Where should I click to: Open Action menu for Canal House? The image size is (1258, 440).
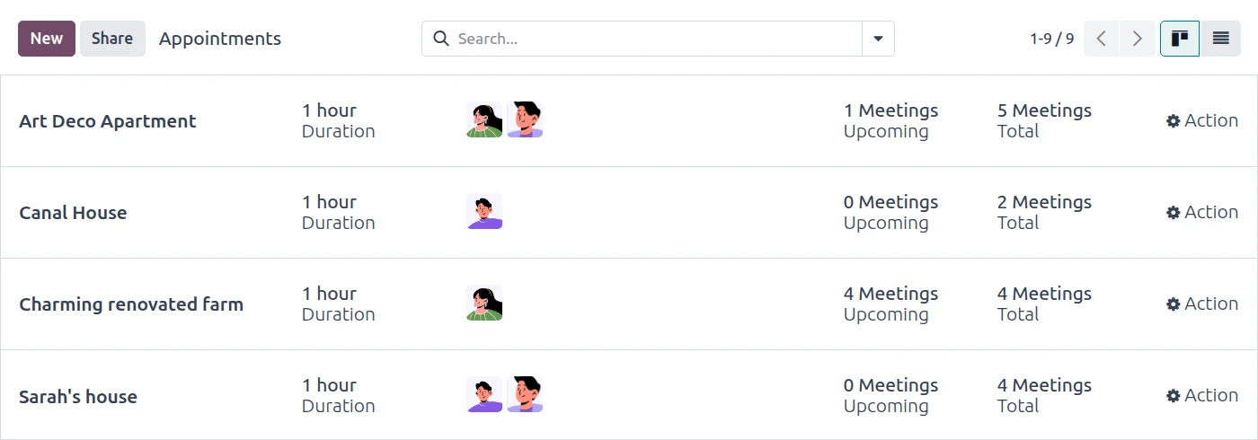[1201, 212]
